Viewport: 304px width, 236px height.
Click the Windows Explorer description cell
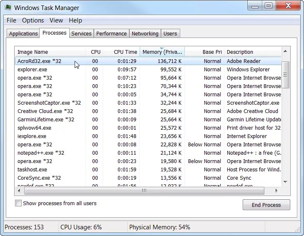(x=248, y=69)
